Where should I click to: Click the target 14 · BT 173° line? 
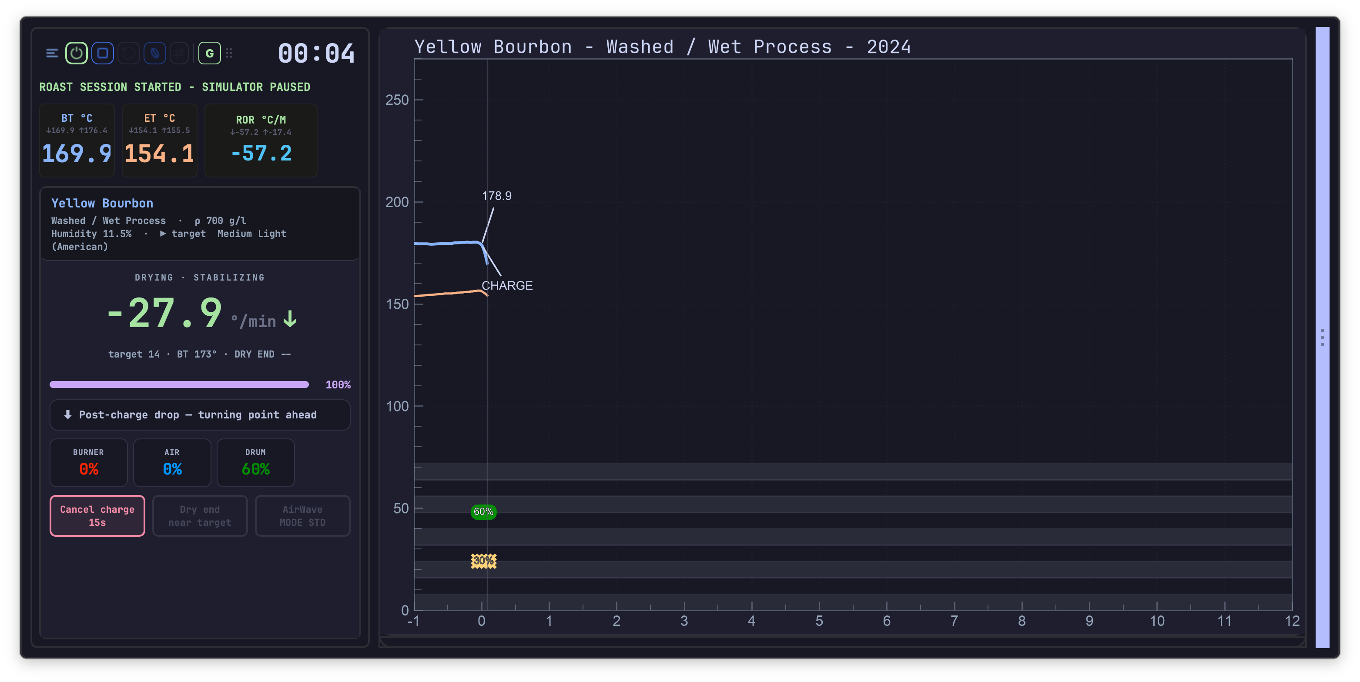200,354
